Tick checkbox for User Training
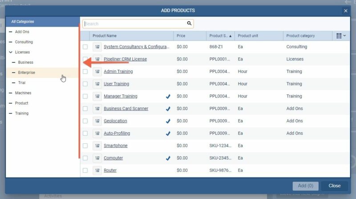This screenshot has height=199, width=356. click(85, 84)
